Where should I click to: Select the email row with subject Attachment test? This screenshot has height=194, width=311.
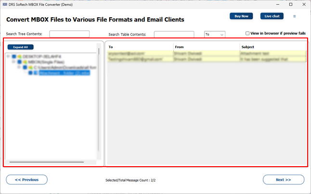point(207,53)
